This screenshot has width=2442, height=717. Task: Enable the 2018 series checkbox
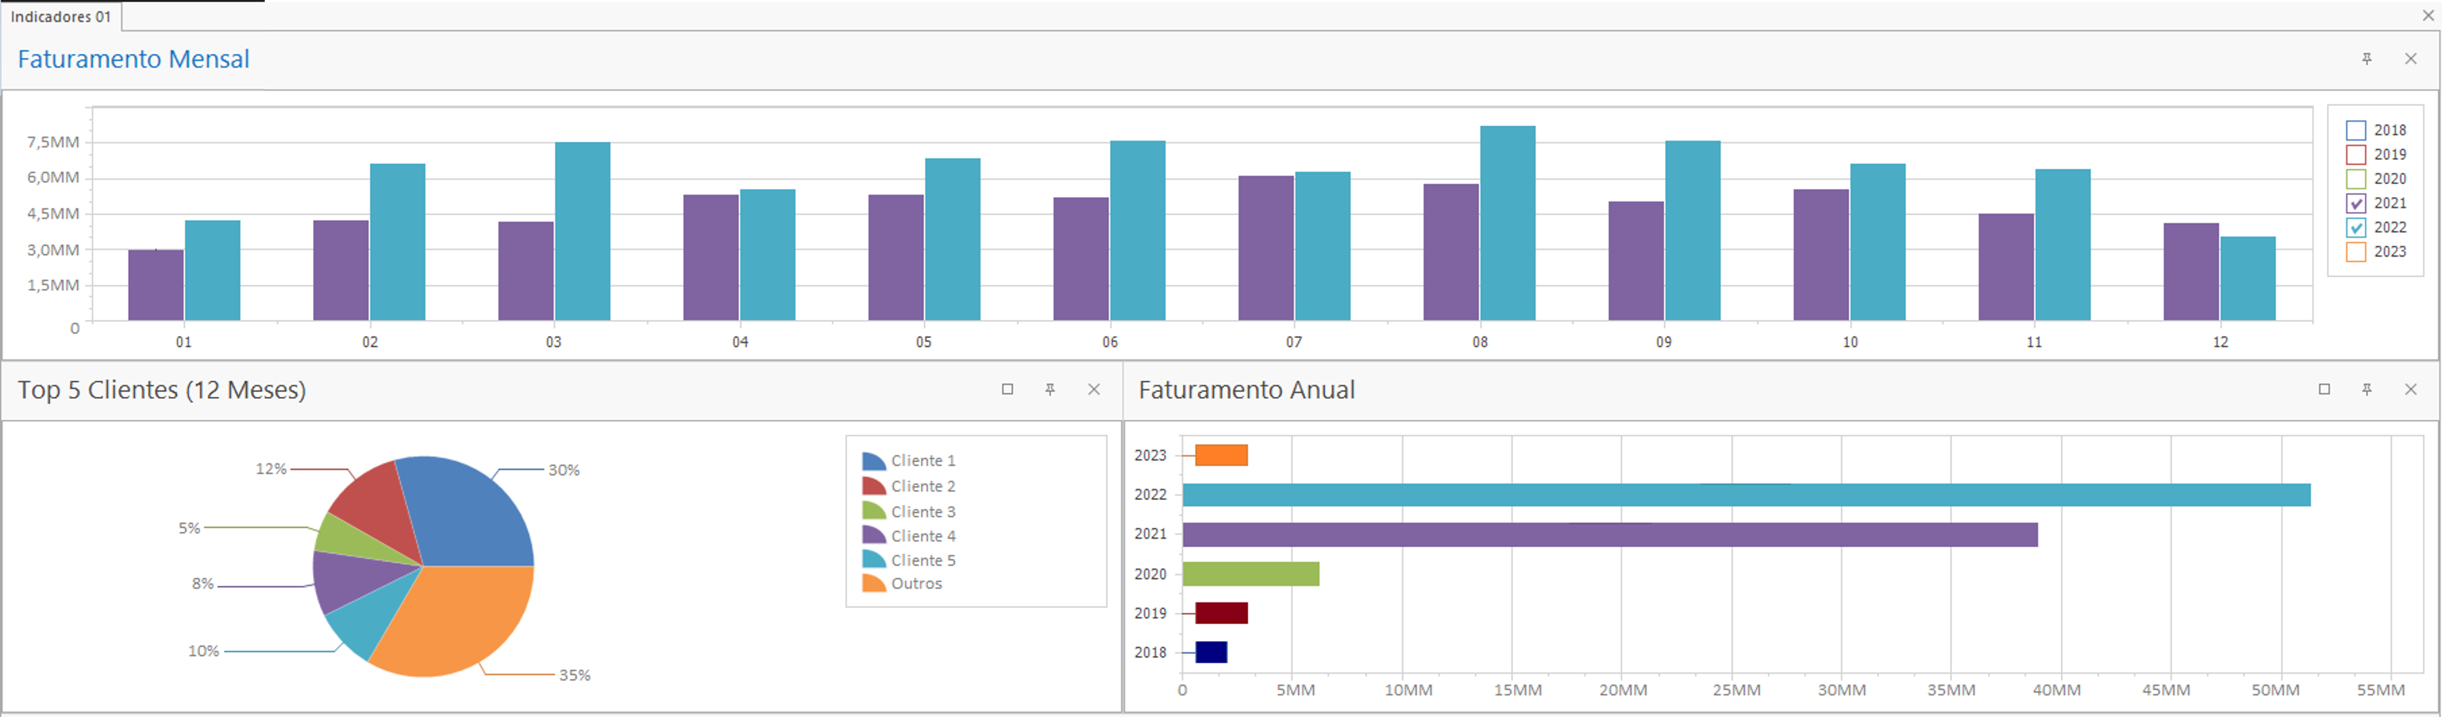click(2356, 131)
